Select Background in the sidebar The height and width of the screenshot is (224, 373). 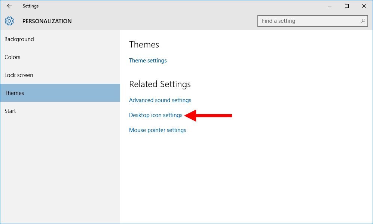click(19, 39)
